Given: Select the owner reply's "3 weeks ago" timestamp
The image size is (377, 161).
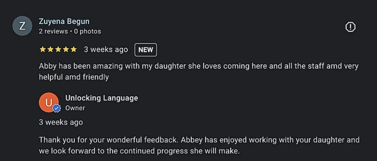Looking at the screenshot, I should [61, 122].
